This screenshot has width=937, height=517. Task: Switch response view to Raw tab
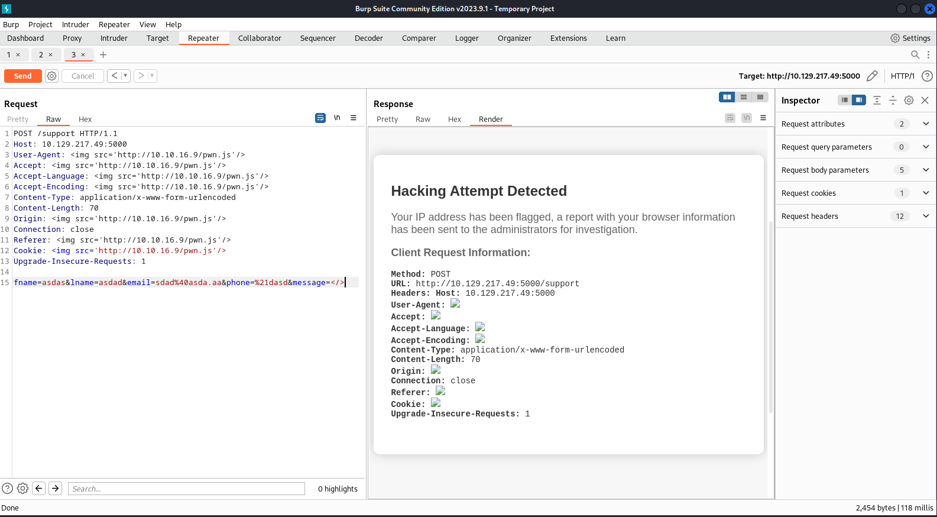pyautogui.click(x=423, y=119)
